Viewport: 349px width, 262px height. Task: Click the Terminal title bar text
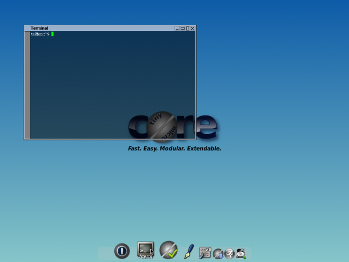tap(39, 28)
